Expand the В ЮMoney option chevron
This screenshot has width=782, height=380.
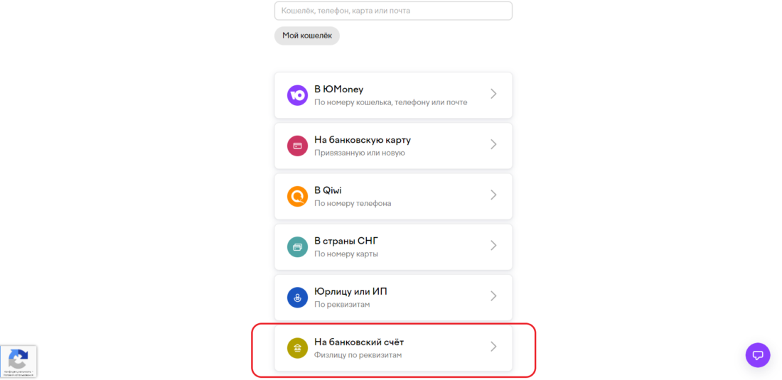[x=493, y=94]
